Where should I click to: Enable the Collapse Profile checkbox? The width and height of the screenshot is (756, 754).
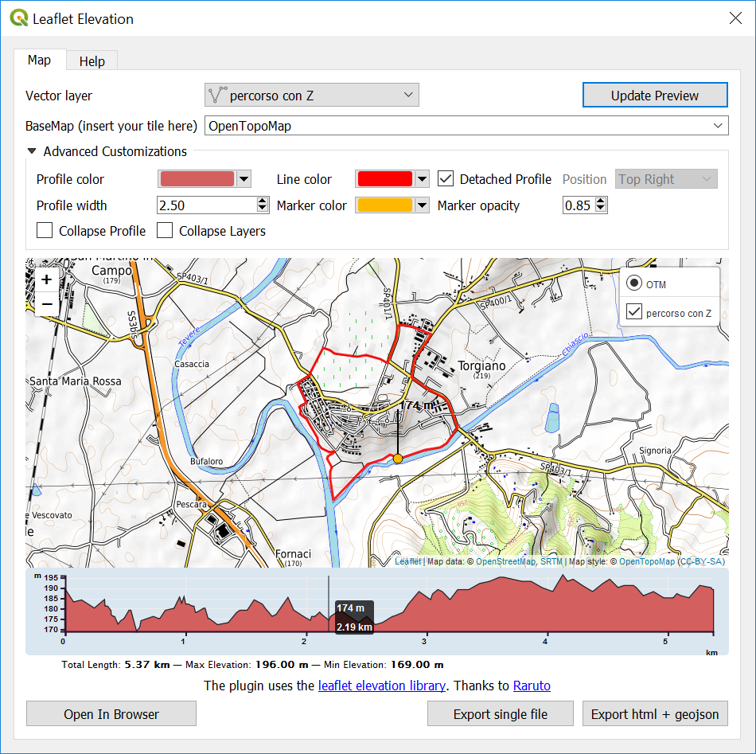(x=45, y=231)
